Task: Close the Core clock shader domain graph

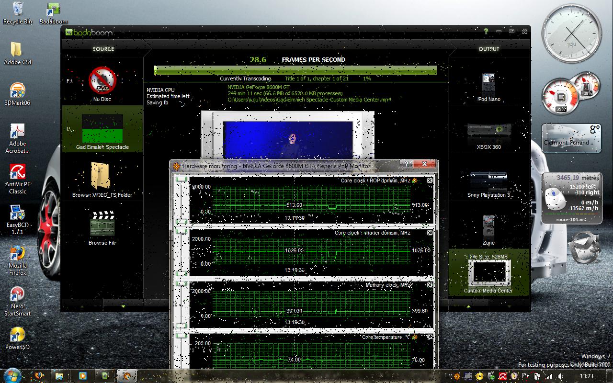Action: tap(430, 233)
